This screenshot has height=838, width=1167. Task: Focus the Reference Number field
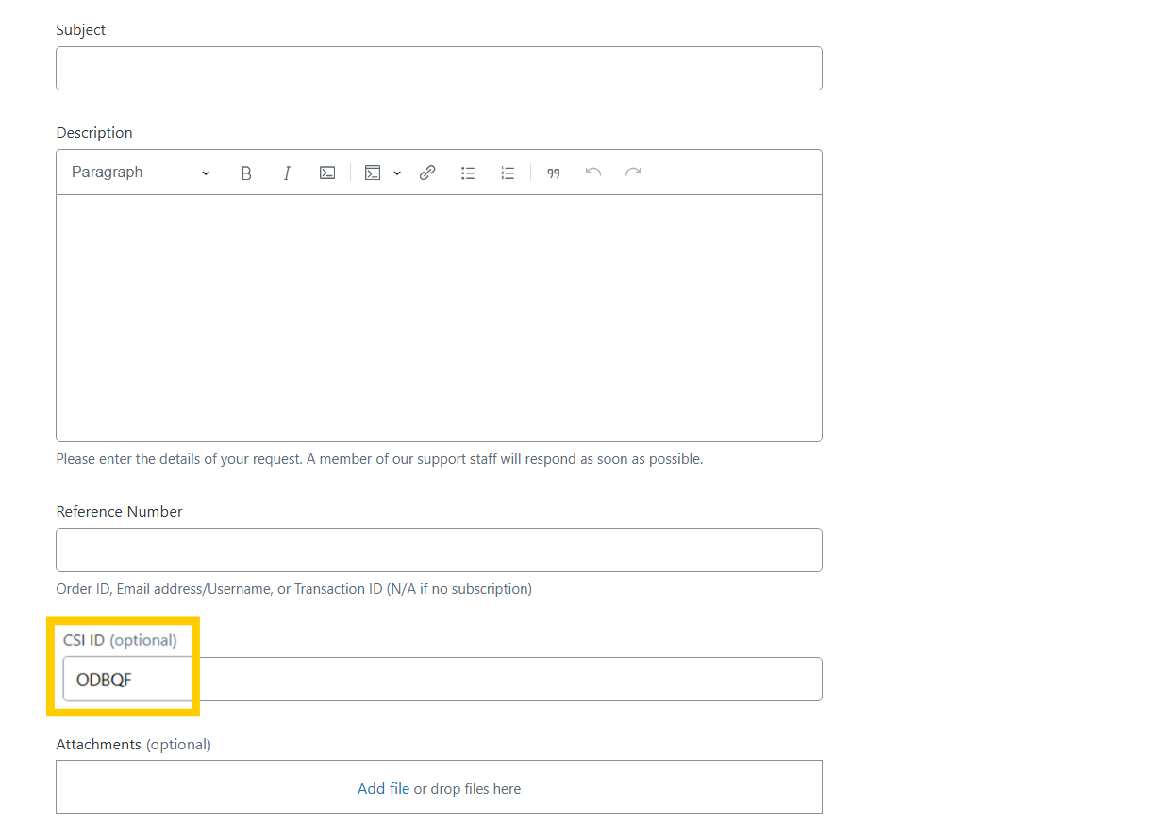click(439, 550)
